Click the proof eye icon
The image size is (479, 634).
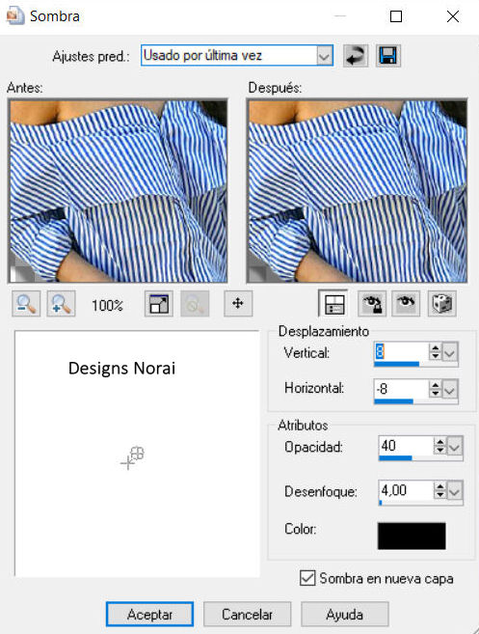point(407,303)
